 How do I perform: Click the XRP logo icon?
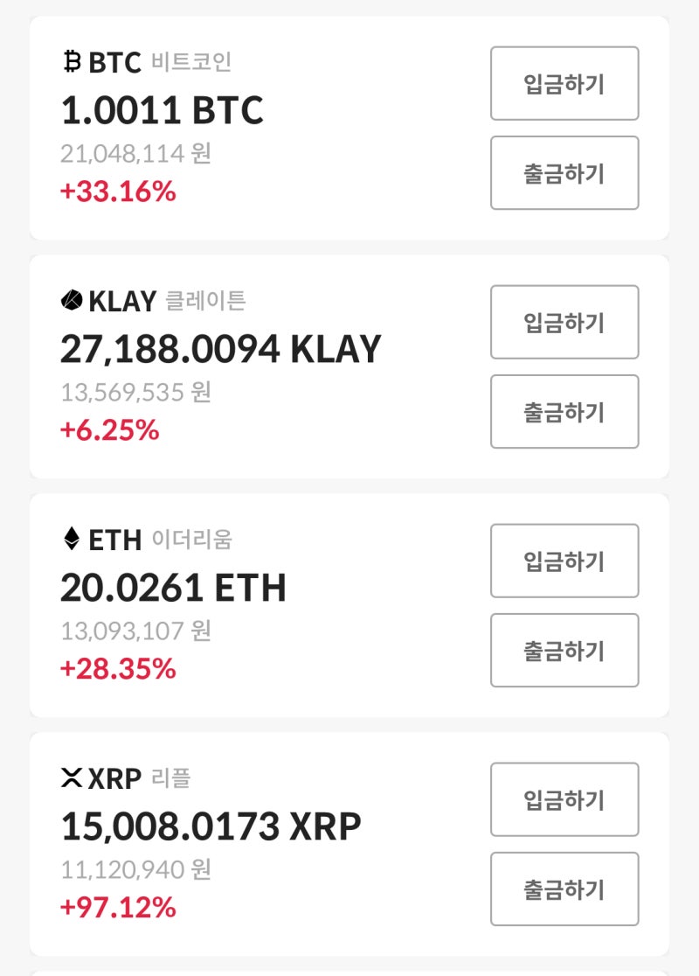click(x=72, y=777)
